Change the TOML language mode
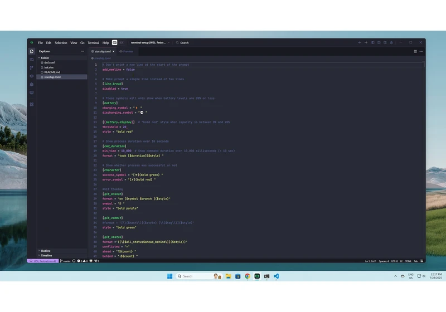The image size is (446, 312). [408, 261]
